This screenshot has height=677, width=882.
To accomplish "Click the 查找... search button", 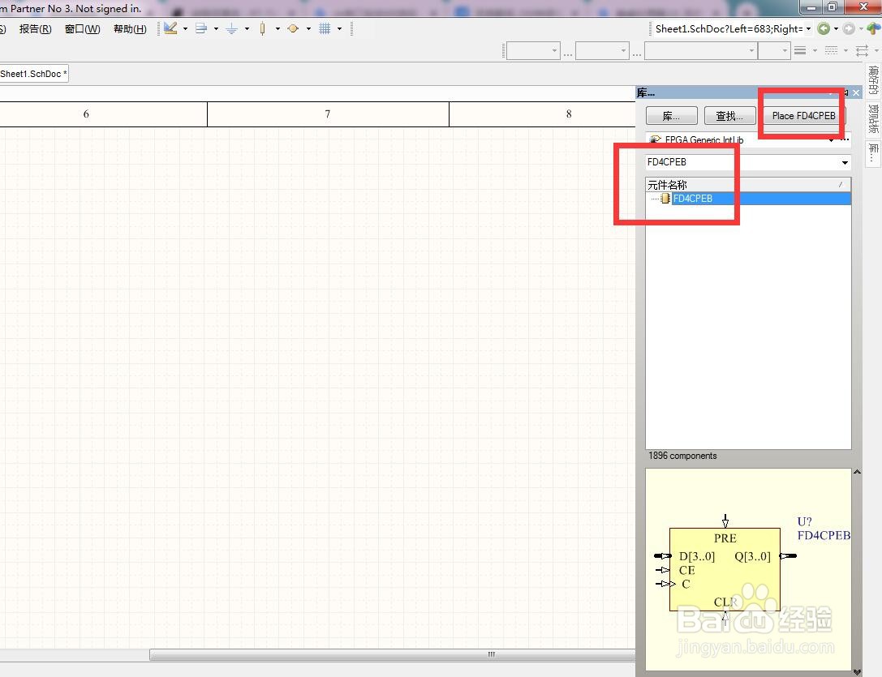I will coord(729,116).
